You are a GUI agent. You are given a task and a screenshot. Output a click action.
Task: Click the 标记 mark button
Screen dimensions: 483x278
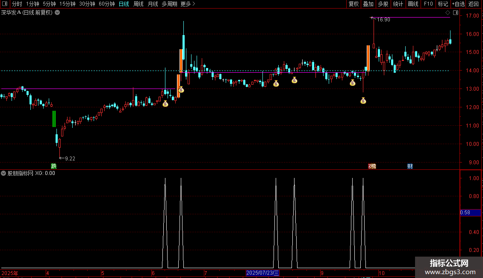click(x=443, y=4)
